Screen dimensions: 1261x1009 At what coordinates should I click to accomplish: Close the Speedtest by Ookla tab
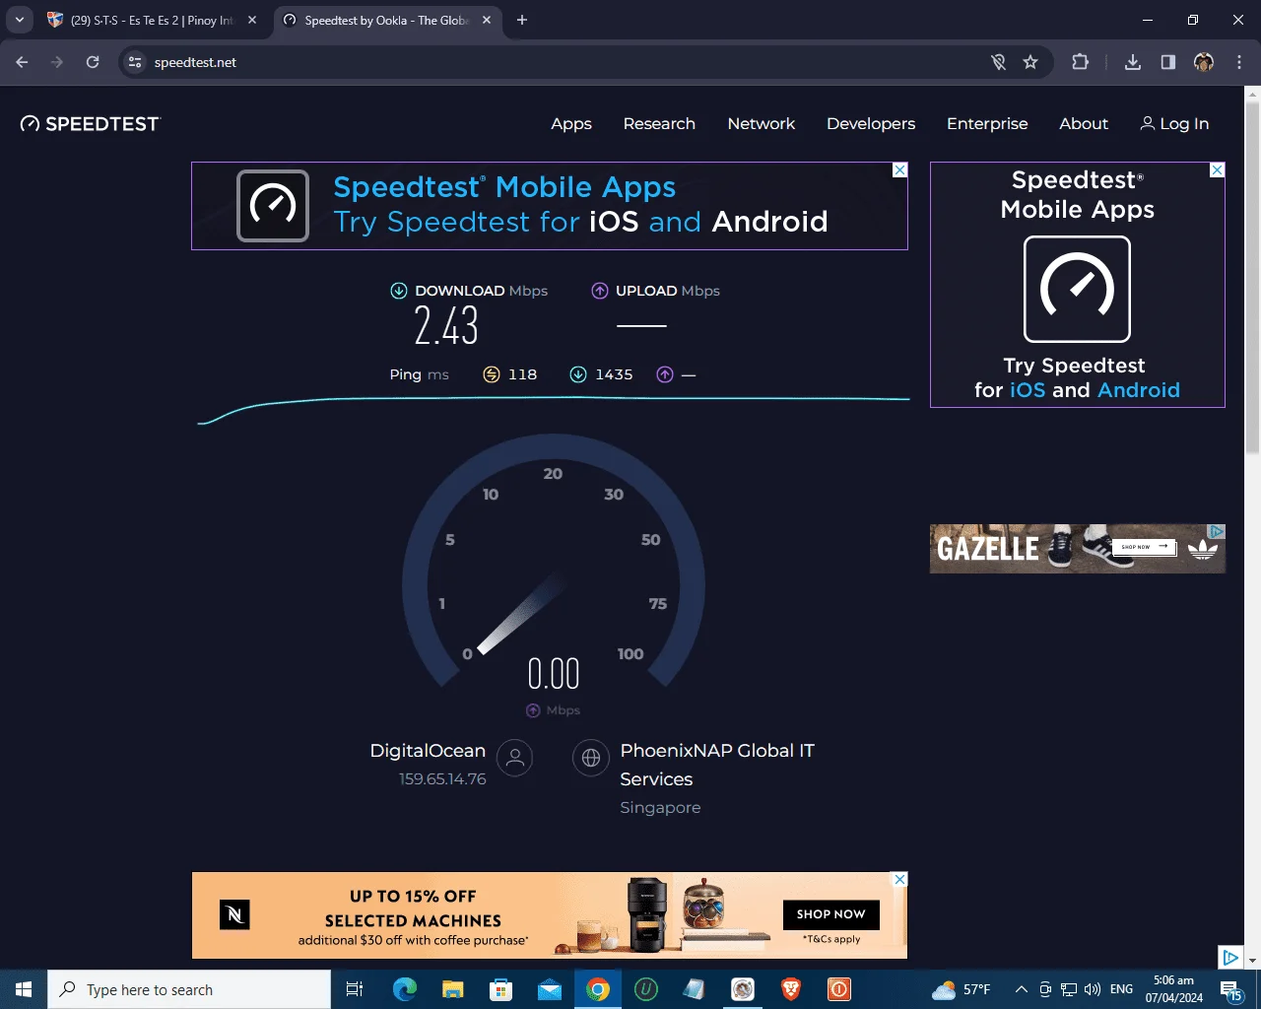click(487, 20)
